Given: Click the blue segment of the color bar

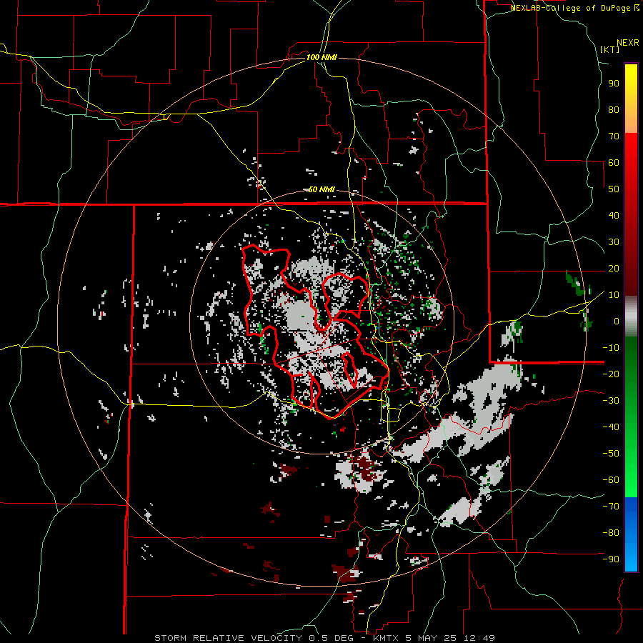Looking at the screenshot, I should click(631, 534).
